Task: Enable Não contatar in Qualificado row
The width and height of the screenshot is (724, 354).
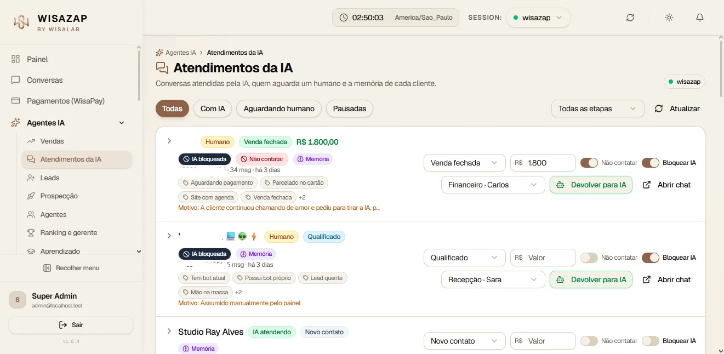Action: tap(589, 258)
